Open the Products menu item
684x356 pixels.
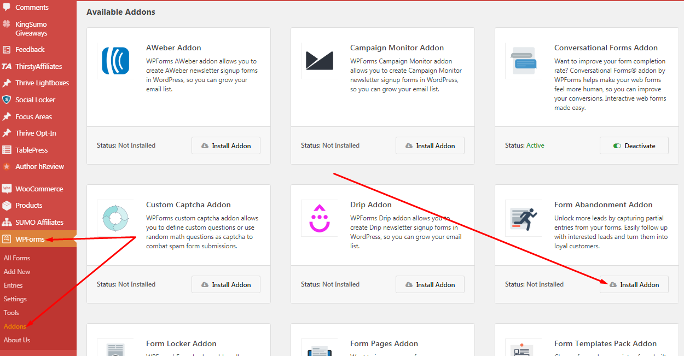point(28,206)
